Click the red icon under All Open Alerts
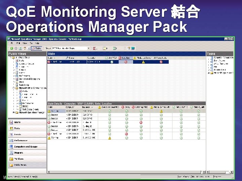242x181 pixels. (161, 62)
